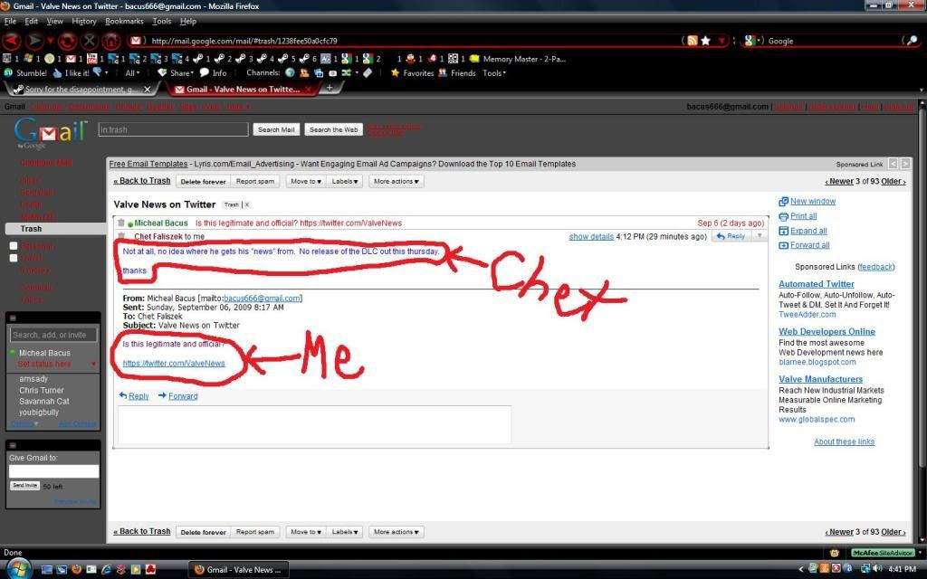Open StumbleUpon Favorites star
The width and height of the screenshot is (927, 579).
pos(412,73)
